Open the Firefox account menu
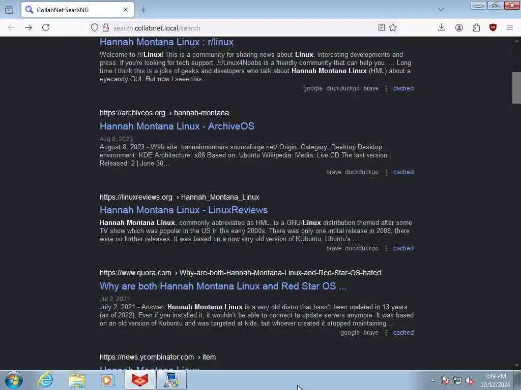Screen dimensions: 521x390 coord(459,28)
